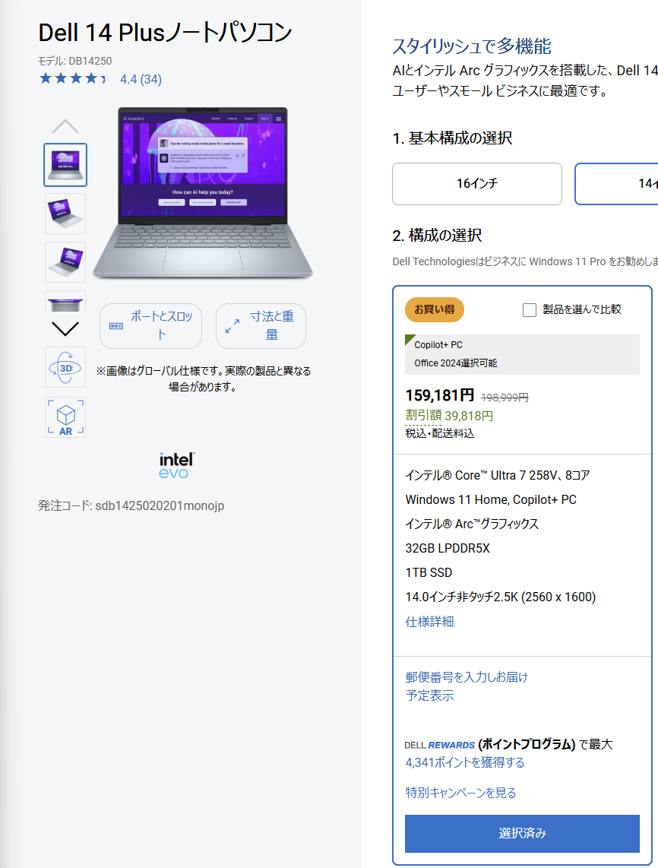Click the 発注コード sdb1425020201monojp text

131,505
